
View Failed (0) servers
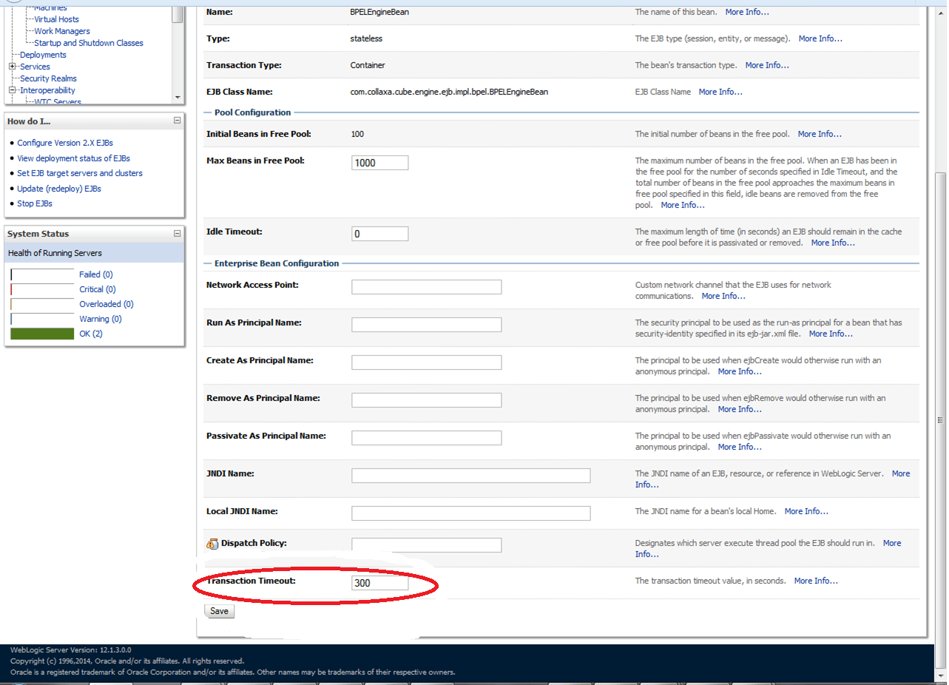[x=96, y=274]
